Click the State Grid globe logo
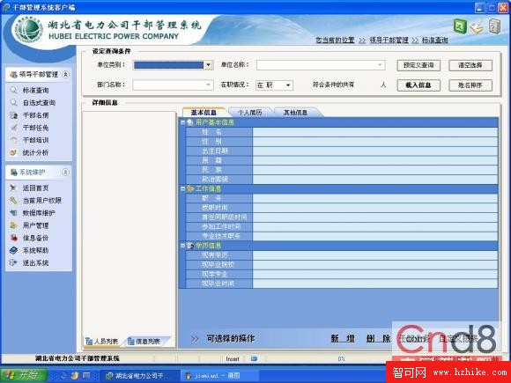The image size is (511, 383). (29, 30)
